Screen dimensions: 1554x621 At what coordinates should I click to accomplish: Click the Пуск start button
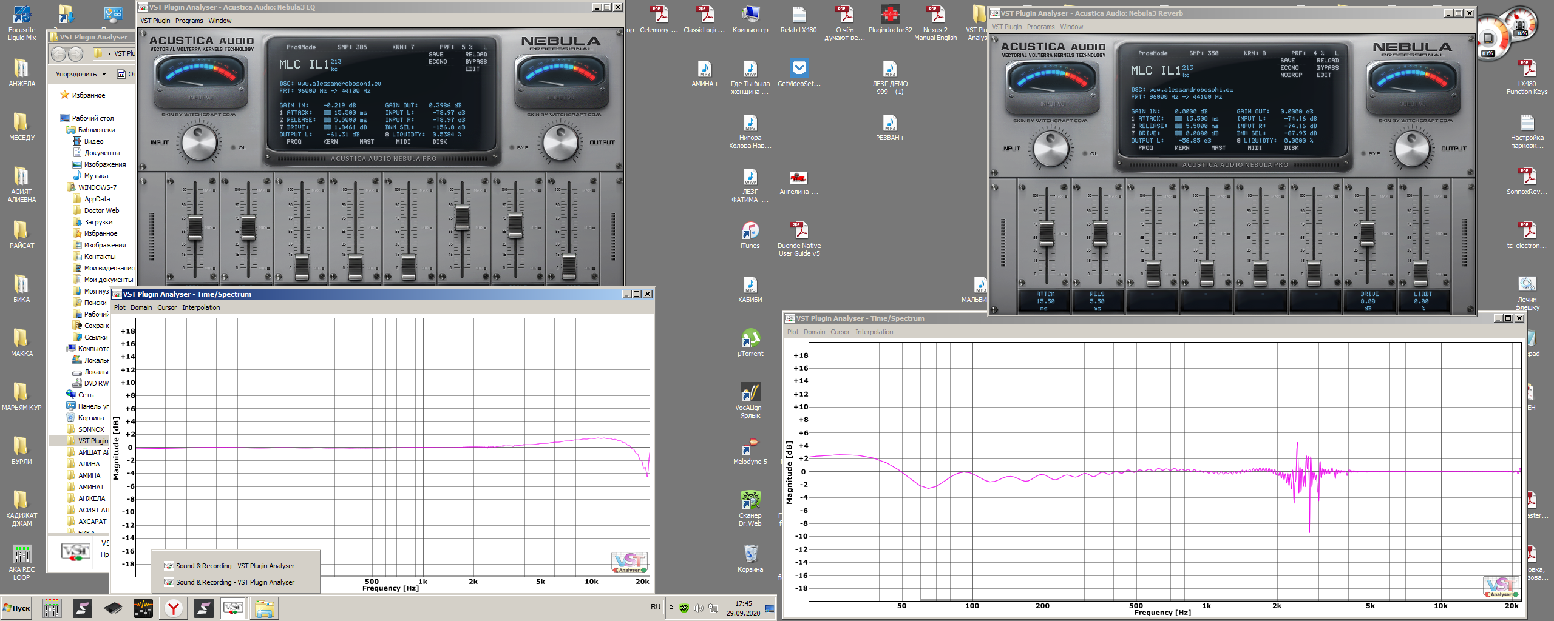tap(17, 608)
